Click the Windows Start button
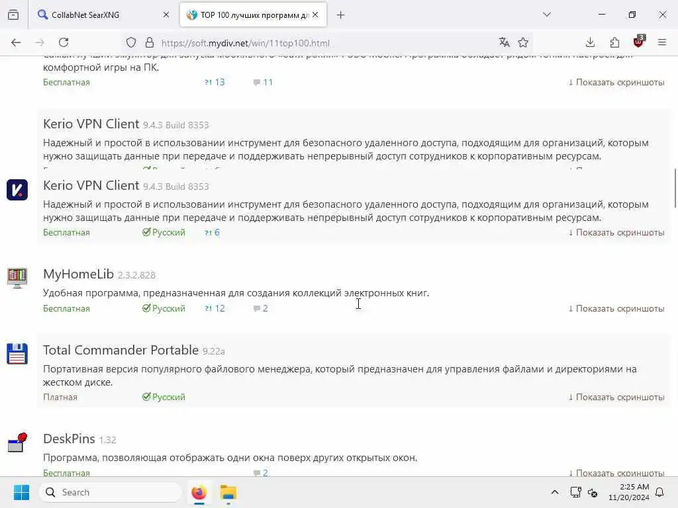The height and width of the screenshot is (508, 678). point(21,492)
